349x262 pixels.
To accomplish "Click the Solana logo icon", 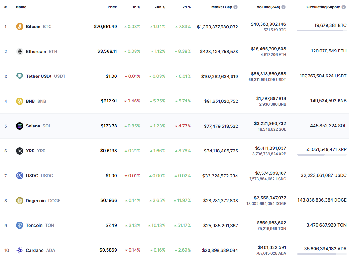I will [x=20, y=126].
